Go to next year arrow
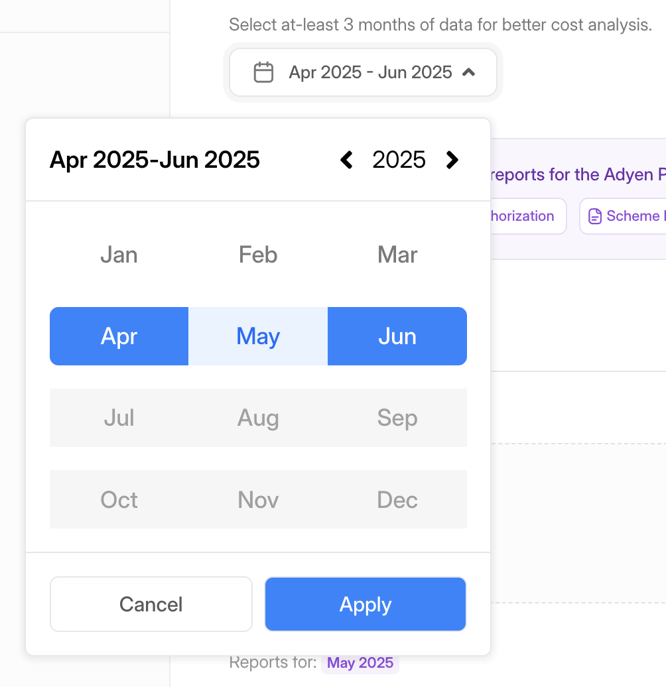Screen dimensions: 666x687 coord(452,160)
